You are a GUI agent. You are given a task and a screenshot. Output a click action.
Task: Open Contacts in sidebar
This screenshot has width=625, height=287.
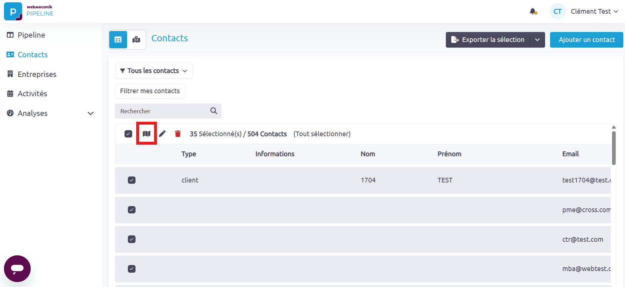[33, 55]
